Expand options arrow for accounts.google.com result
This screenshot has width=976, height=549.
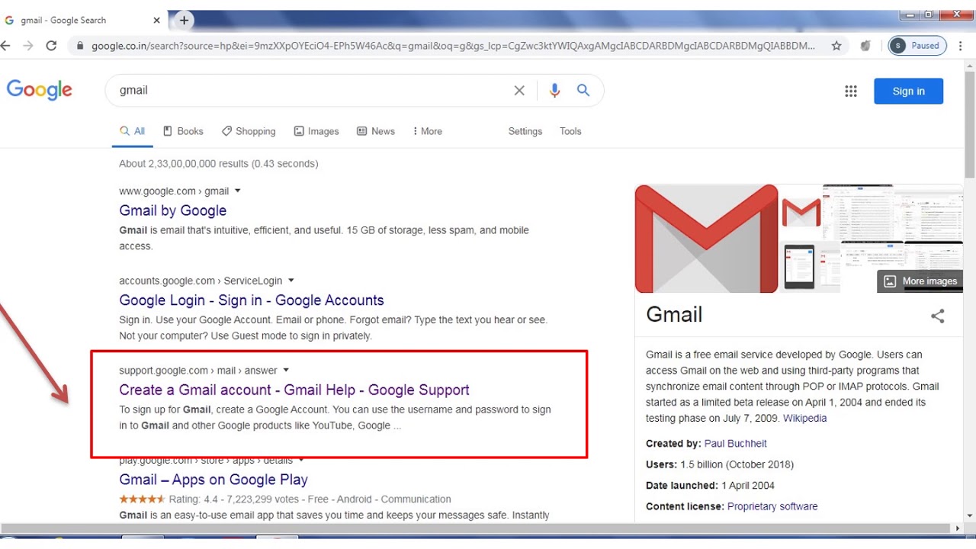(x=291, y=281)
